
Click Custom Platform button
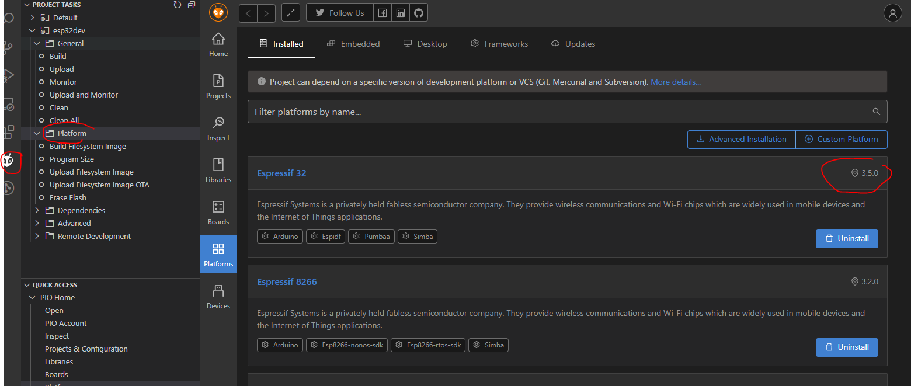842,139
